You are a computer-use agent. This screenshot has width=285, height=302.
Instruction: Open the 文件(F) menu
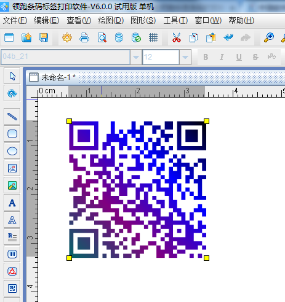coord(15,20)
